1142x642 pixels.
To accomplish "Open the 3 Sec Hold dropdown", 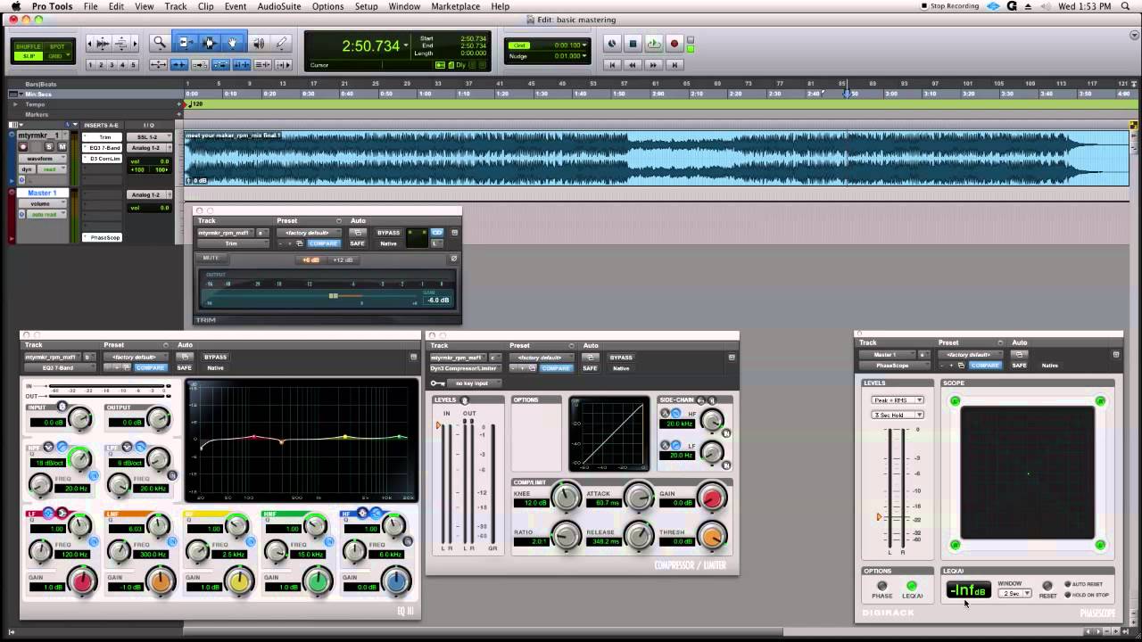I will tap(897, 415).
